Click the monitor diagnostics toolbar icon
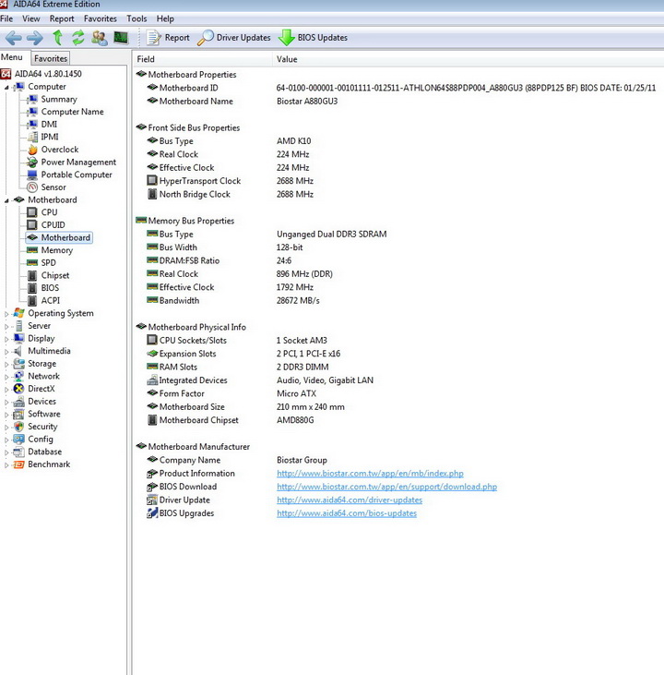Image resolution: width=664 pixels, height=675 pixels. [121, 38]
